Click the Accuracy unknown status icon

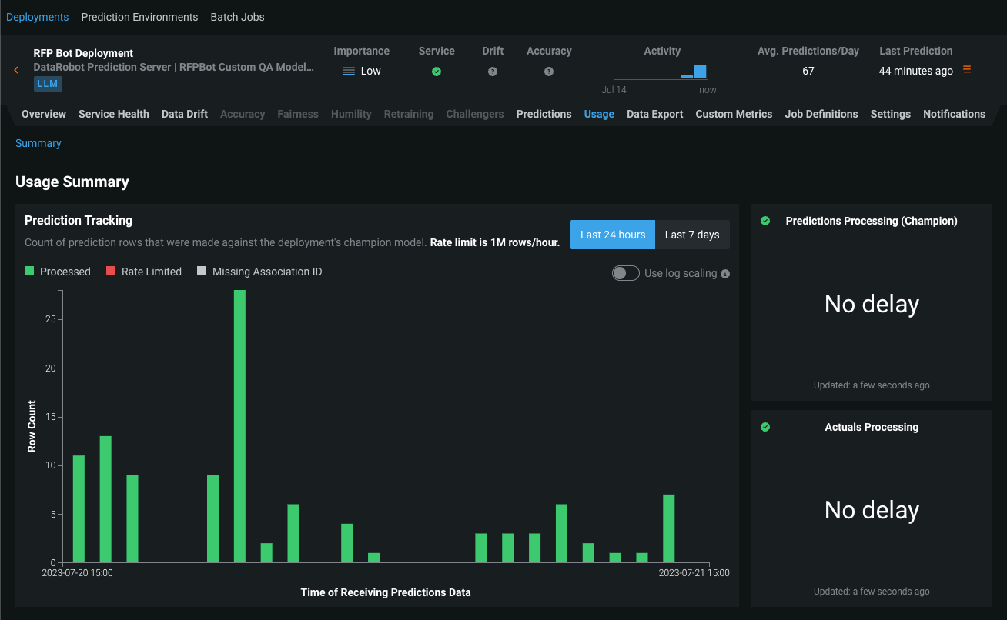(549, 72)
